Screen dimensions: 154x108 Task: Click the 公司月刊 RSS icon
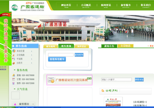[x=103, y=91]
